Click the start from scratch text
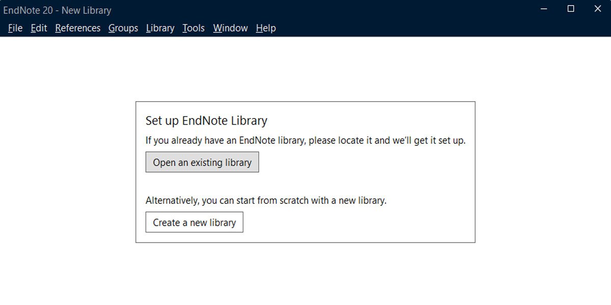This screenshot has width=611, height=305. (264, 200)
